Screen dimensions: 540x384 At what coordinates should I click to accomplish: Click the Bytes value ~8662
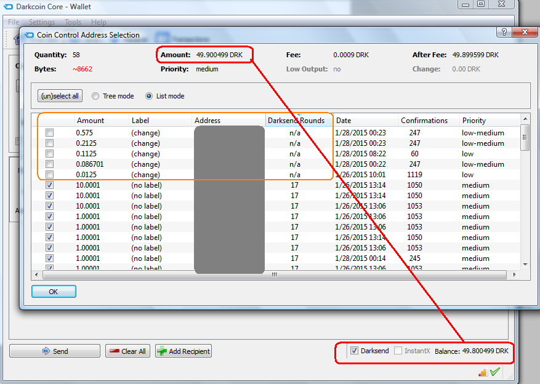83,69
